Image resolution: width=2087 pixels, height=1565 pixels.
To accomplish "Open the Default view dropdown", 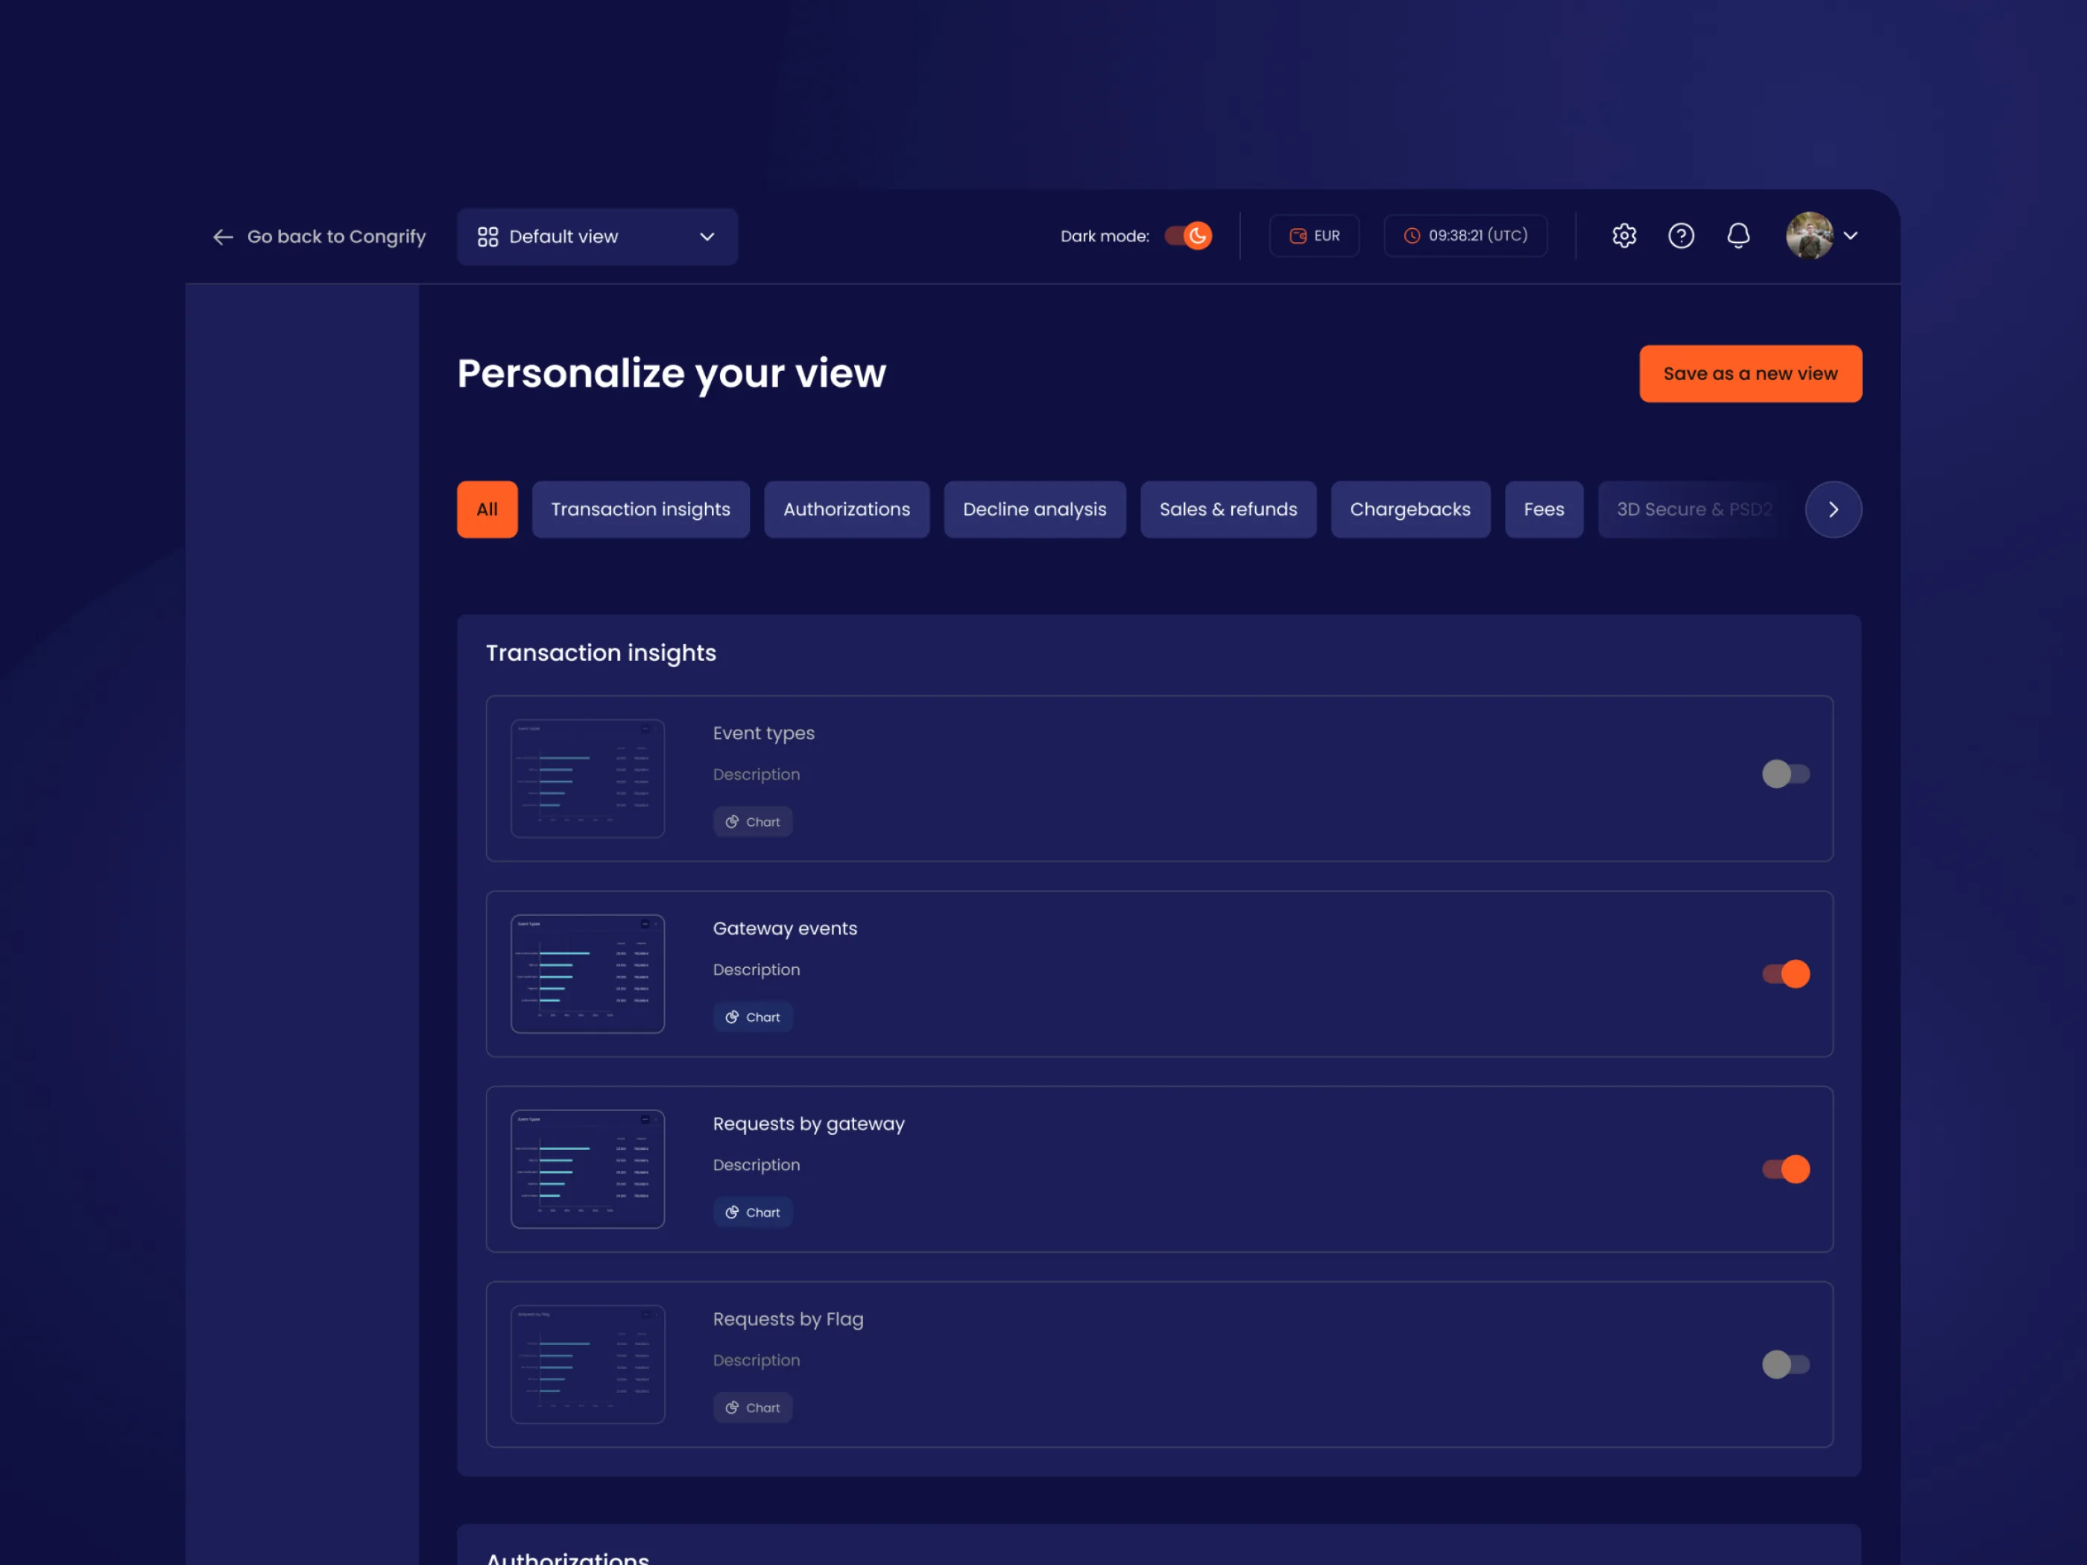I will [x=597, y=237].
